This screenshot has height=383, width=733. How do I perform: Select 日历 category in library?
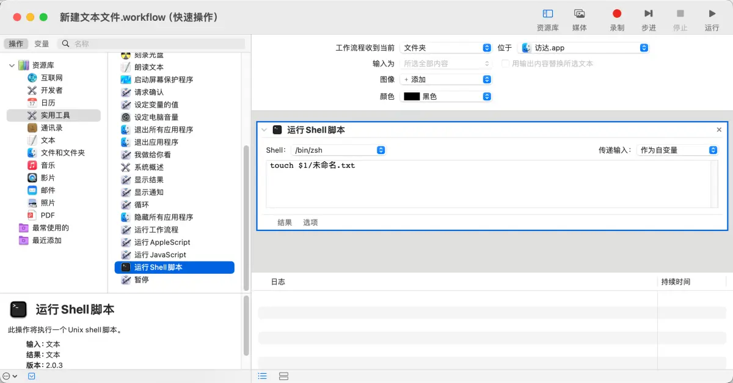pyautogui.click(x=48, y=103)
